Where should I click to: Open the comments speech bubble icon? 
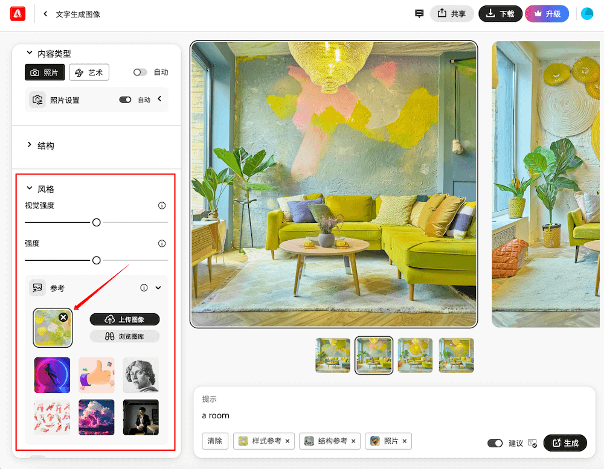[x=419, y=13]
